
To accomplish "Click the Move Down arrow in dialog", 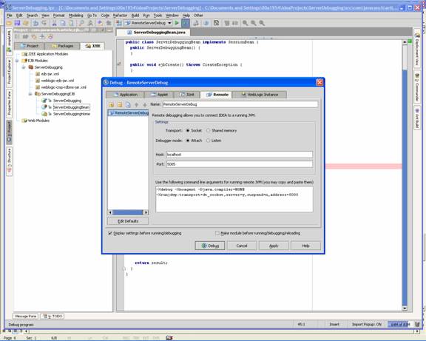I will pyautogui.click(x=145, y=104).
